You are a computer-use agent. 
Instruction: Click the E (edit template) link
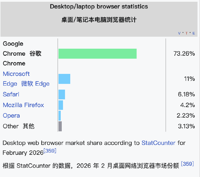194,33
